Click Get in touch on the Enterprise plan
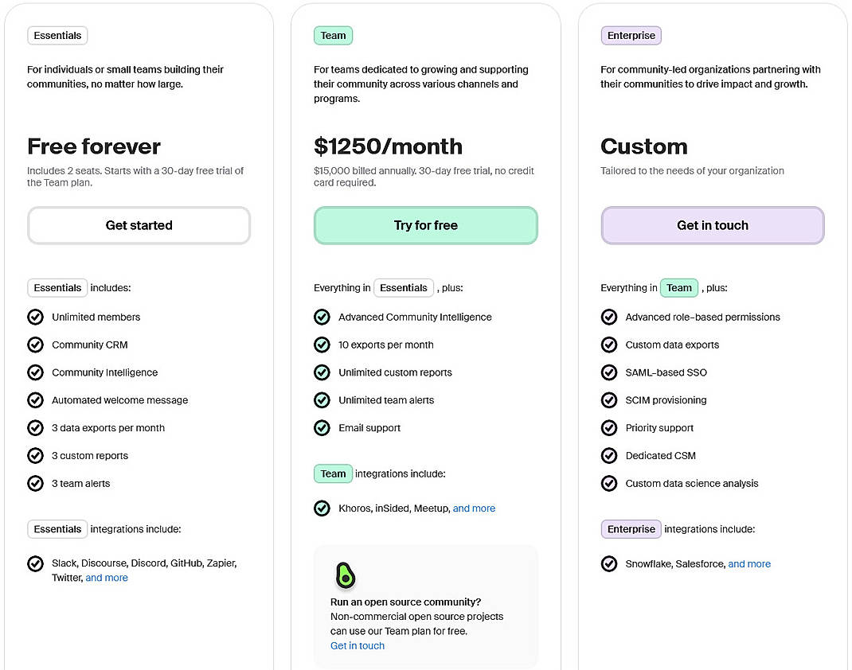 pos(712,225)
